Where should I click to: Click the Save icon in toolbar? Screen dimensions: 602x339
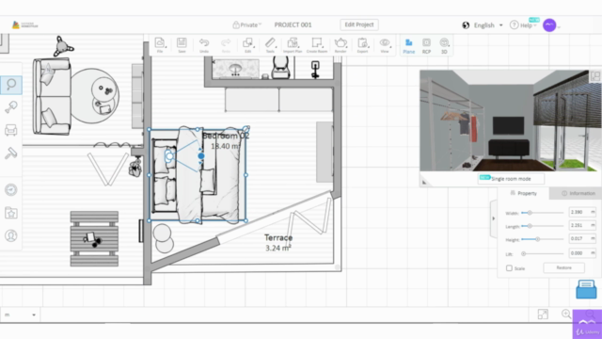[x=182, y=45]
